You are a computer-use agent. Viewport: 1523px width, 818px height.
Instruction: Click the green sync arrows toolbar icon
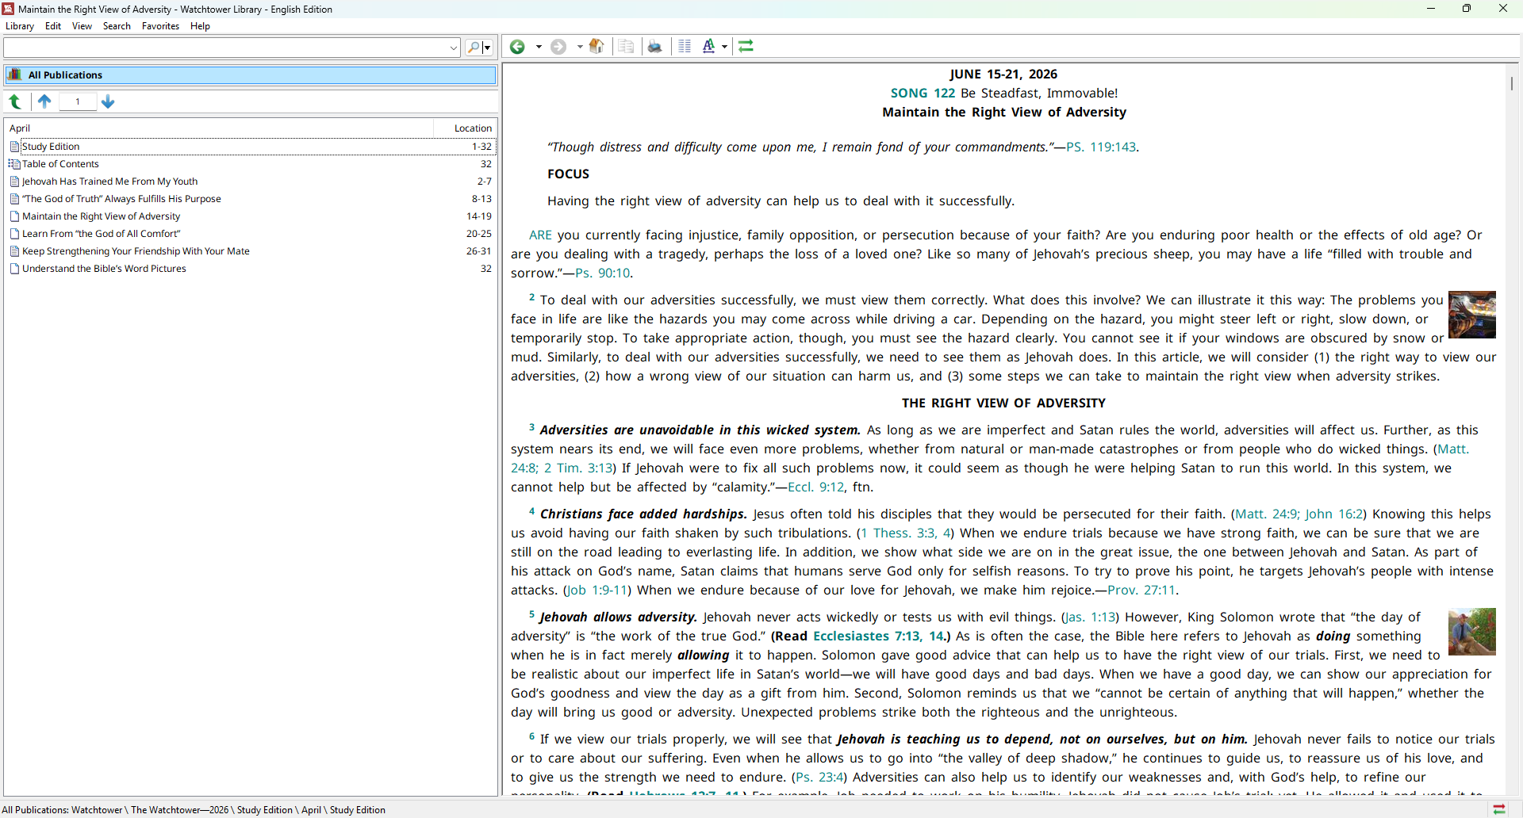[x=746, y=47]
